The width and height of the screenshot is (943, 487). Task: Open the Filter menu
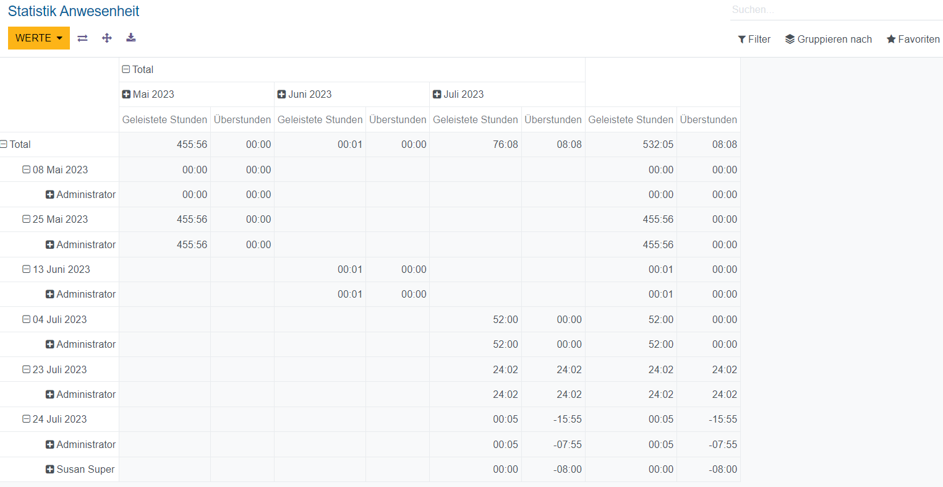[x=754, y=40]
